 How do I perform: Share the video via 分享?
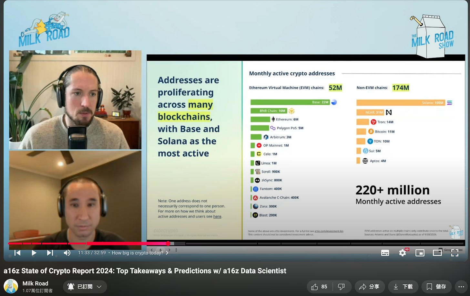tap(369, 287)
